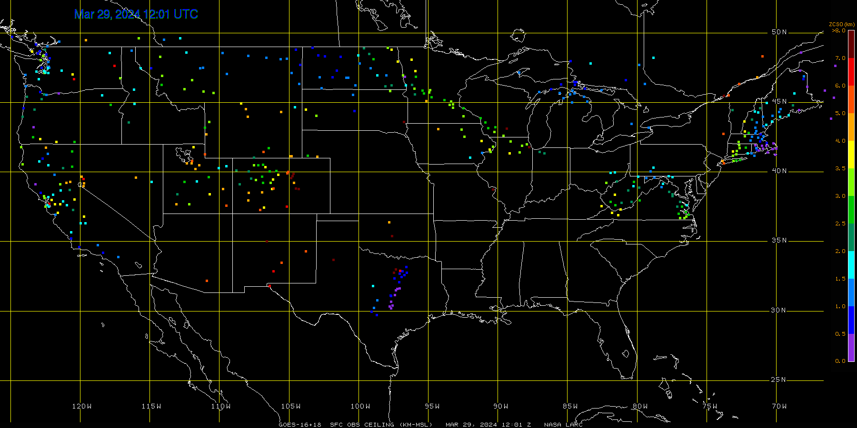
Task: Click the 100W longitude label
Action: [360, 407]
